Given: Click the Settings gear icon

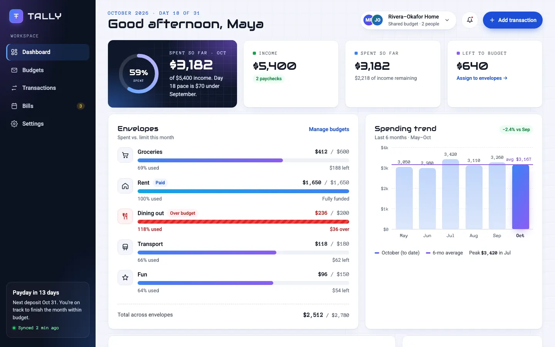Looking at the screenshot, I should [x=14, y=124].
